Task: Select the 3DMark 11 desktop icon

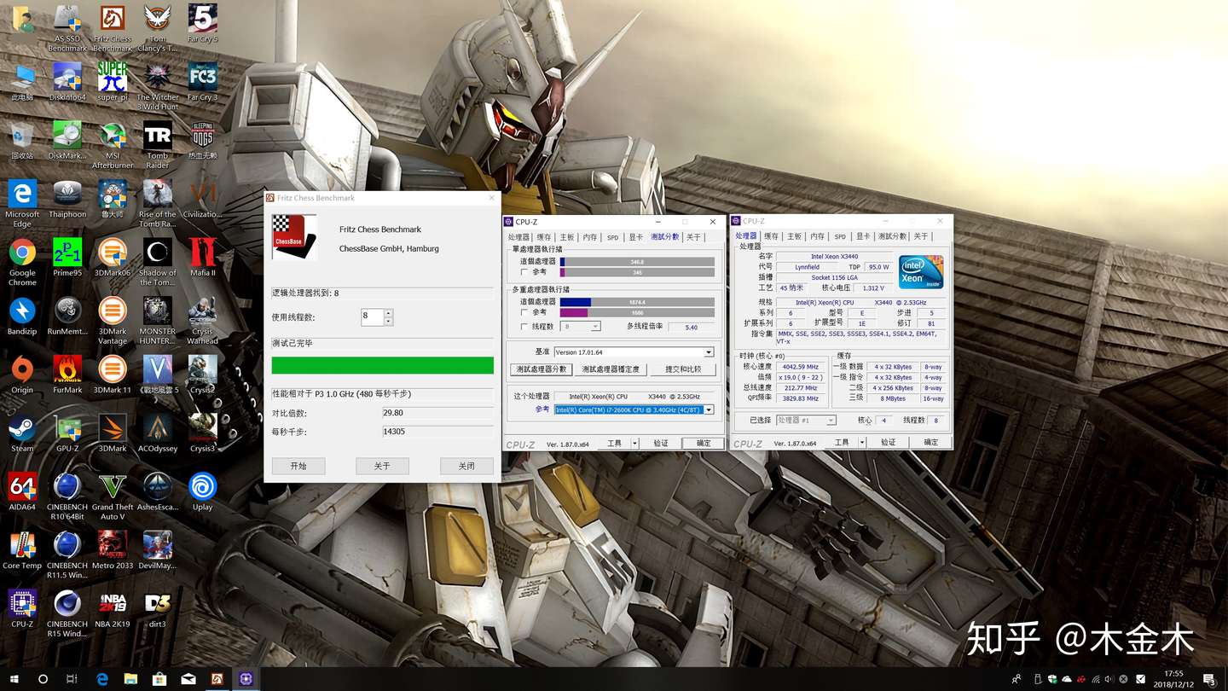Action: [x=113, y=375]
